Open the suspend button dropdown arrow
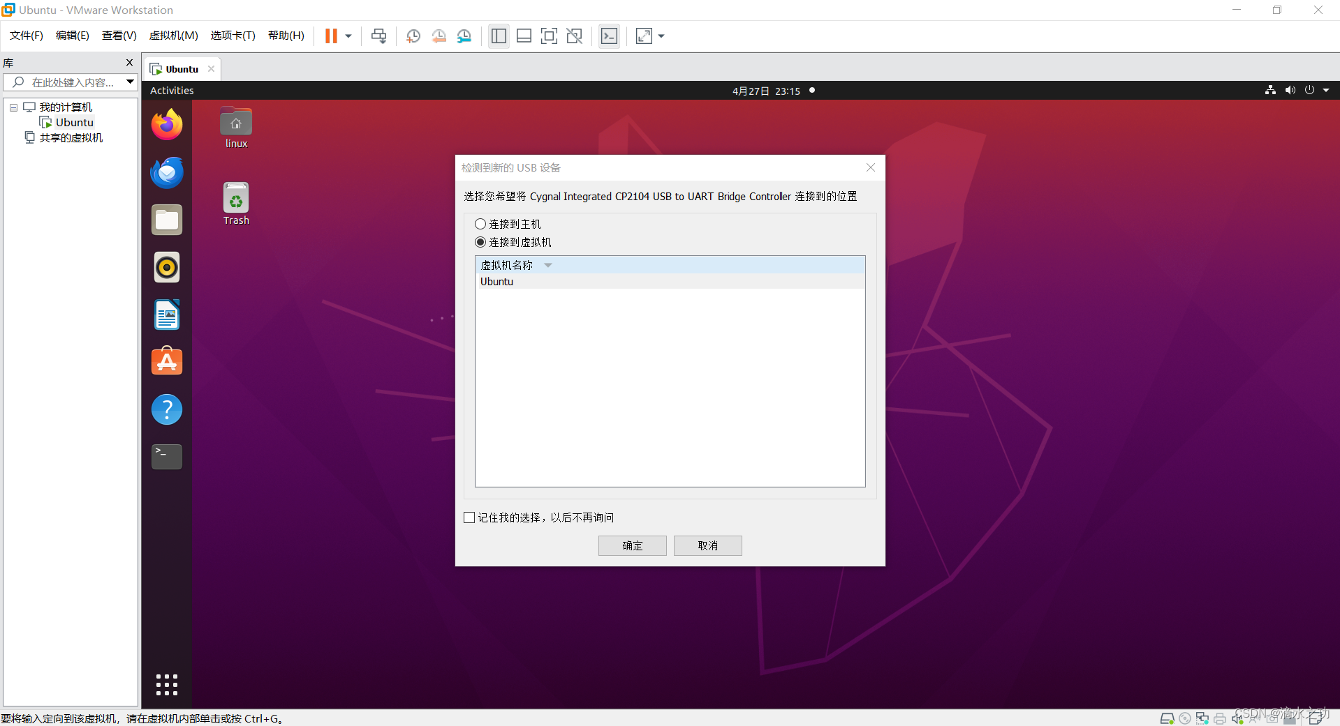This screenshot has width=1340, height=726. (347, 36)
